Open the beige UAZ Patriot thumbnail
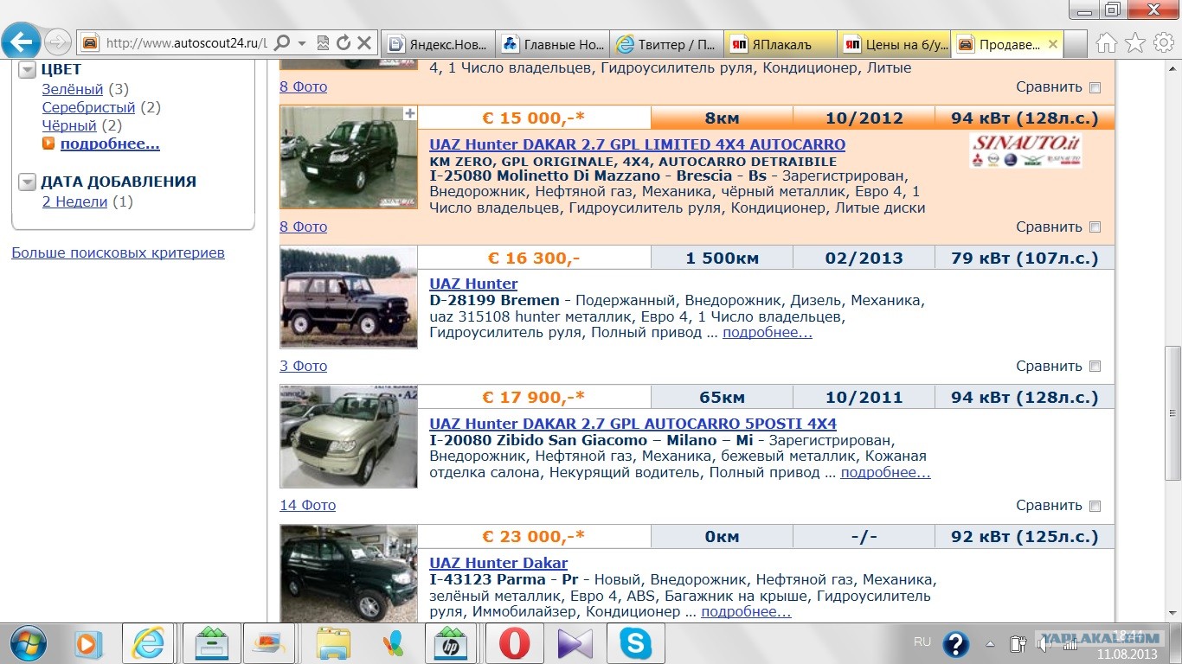Image resolution: width=1182 pixels, height=664 pixels. coord(349,437)
